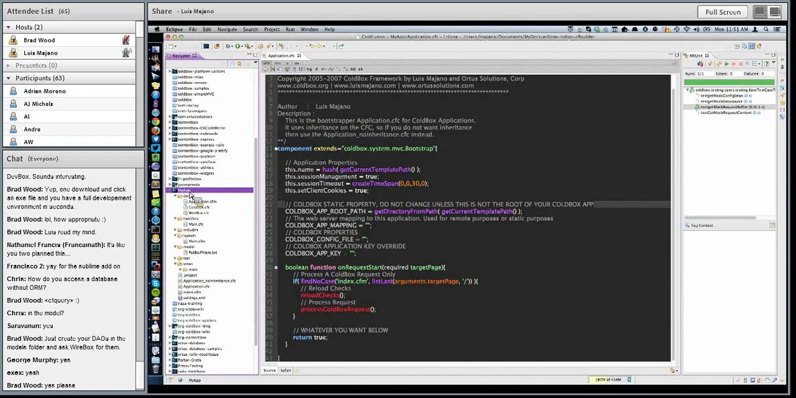The width and height of the screenshot is (796, 398).
Task: Expand the Presenters (0) group
Action: [x=8, y=65]
